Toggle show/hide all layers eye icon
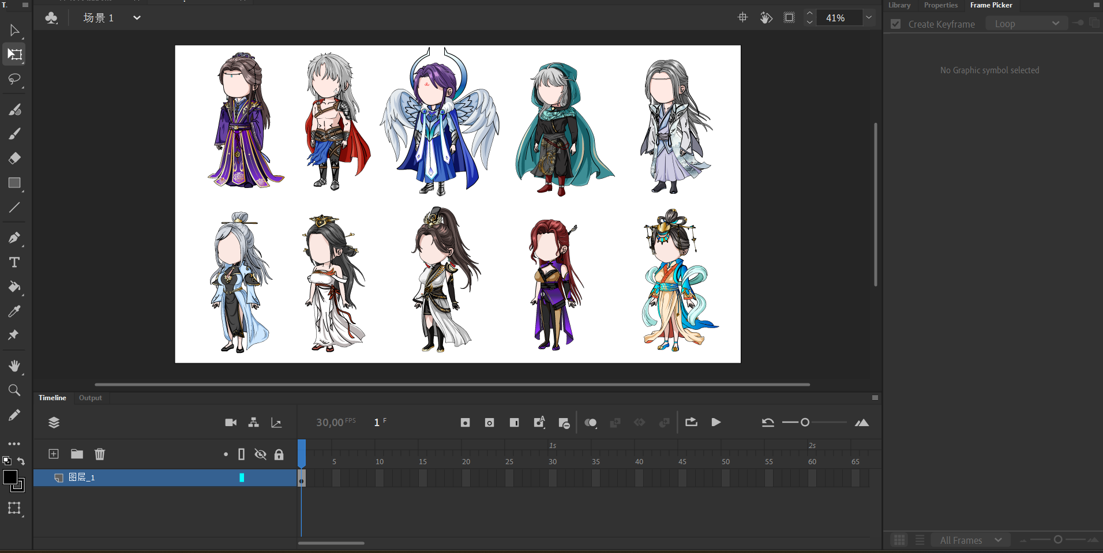 click(x=260, y=454)
